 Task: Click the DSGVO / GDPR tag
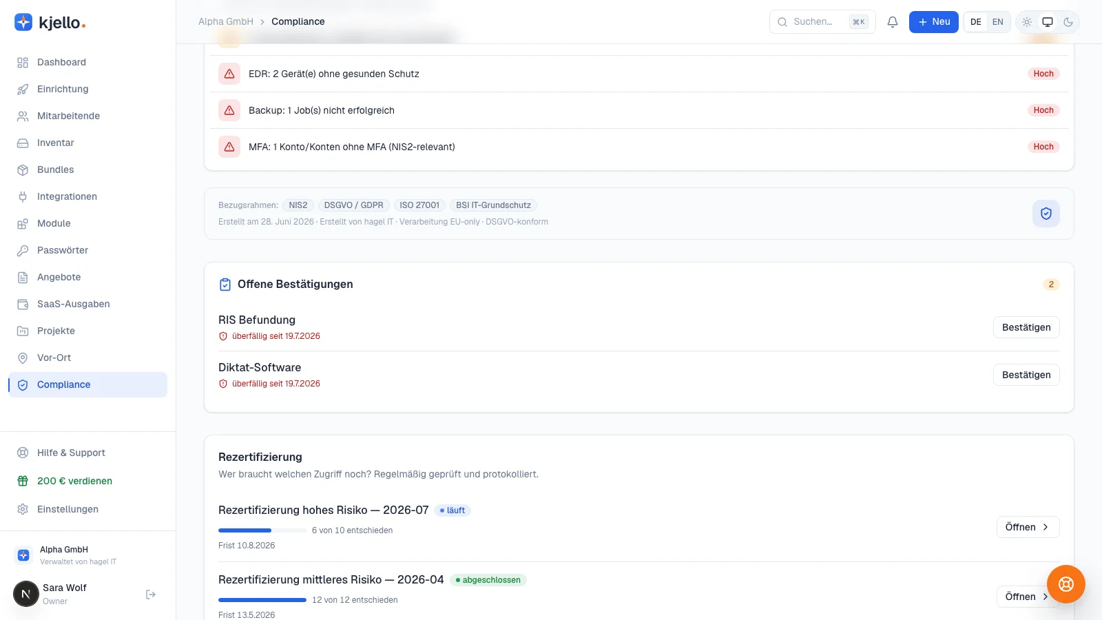click(x=354, y=205)
